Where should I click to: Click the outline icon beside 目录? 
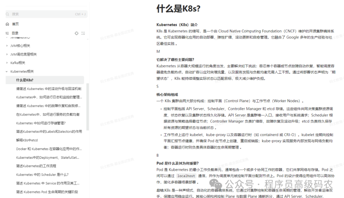[7, 33]
